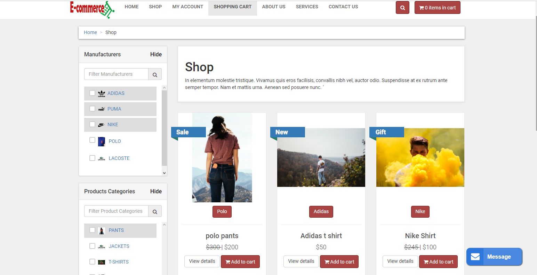
Task: Open the Message chat widget
Action: [494, 257]
